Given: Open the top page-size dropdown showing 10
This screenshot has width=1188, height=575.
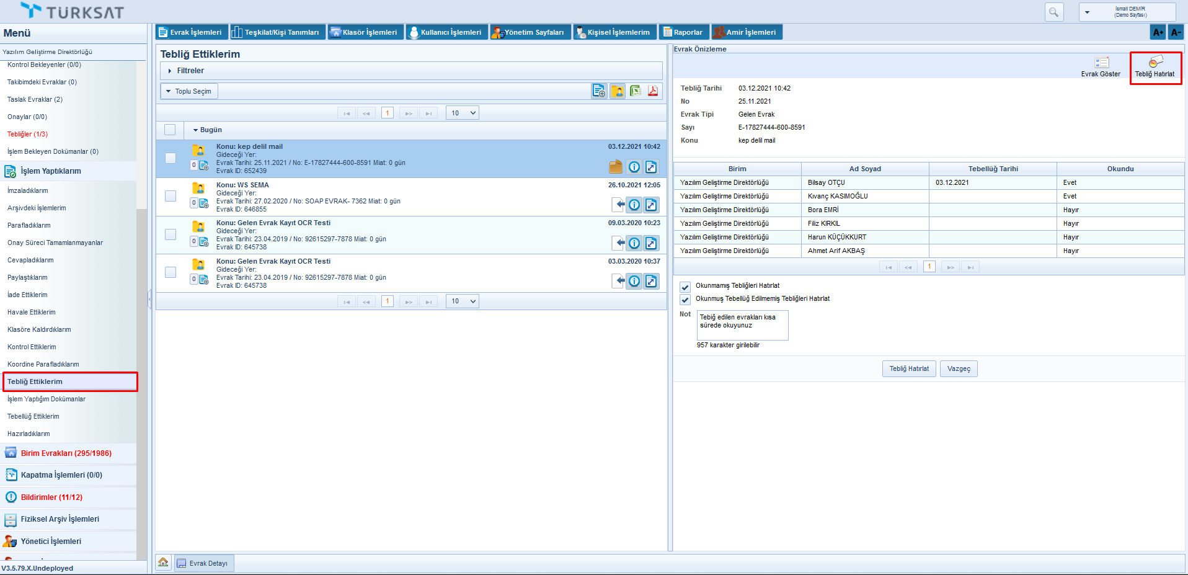Looking at the screenshot, I should [463, 113].
